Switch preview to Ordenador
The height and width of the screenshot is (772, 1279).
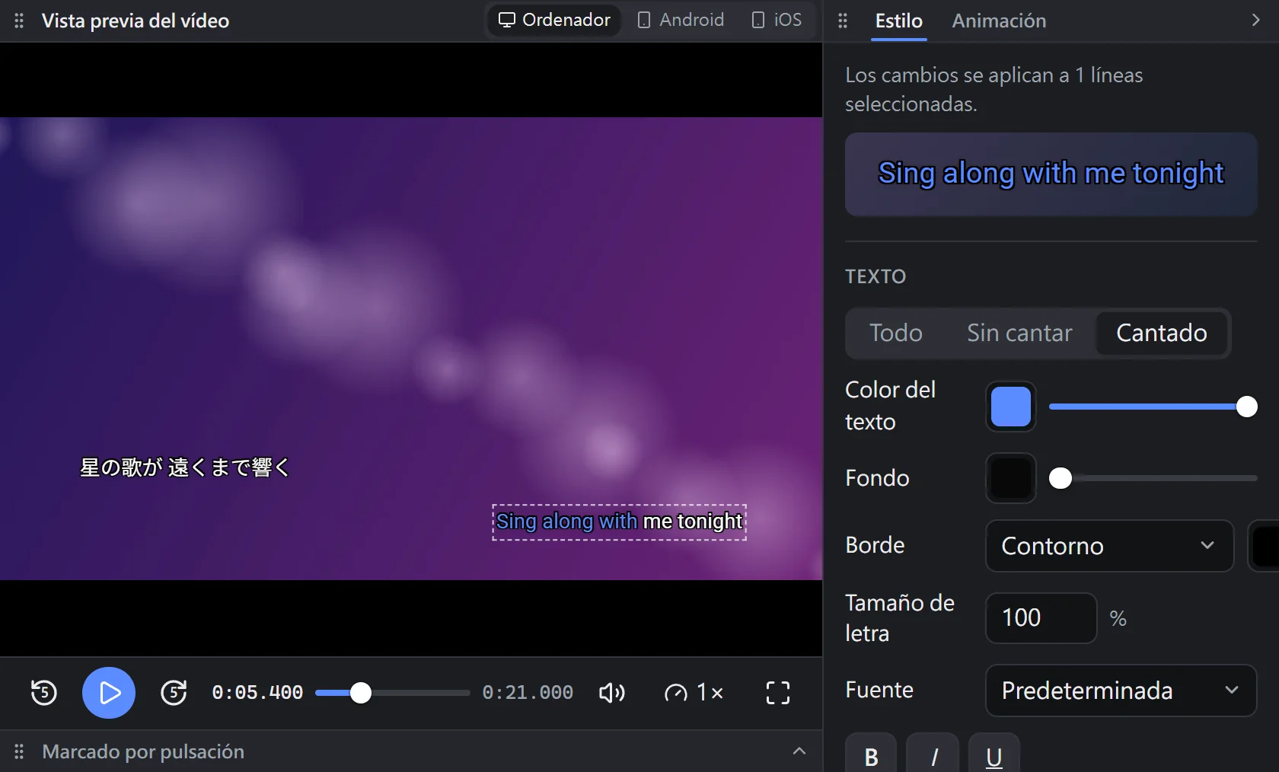(x=554, y=20)
